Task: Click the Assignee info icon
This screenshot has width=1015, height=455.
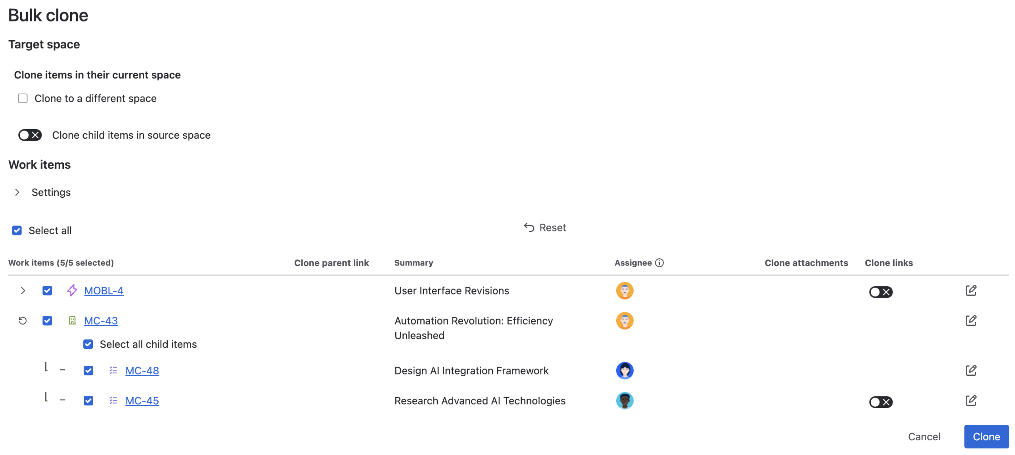Action: click(659, 263)
